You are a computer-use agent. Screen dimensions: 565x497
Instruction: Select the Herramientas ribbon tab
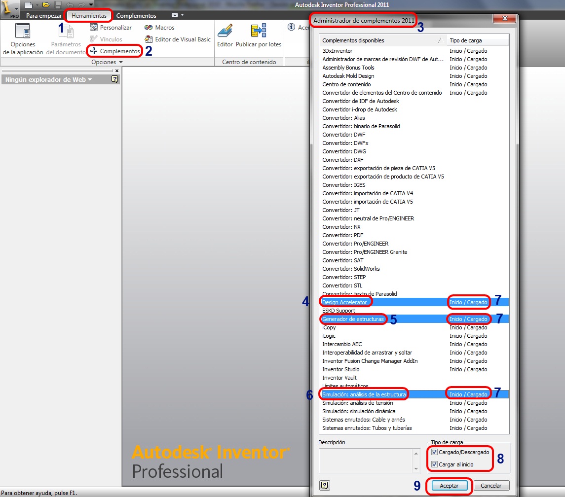pyautogui.click(x=89, y=15)
